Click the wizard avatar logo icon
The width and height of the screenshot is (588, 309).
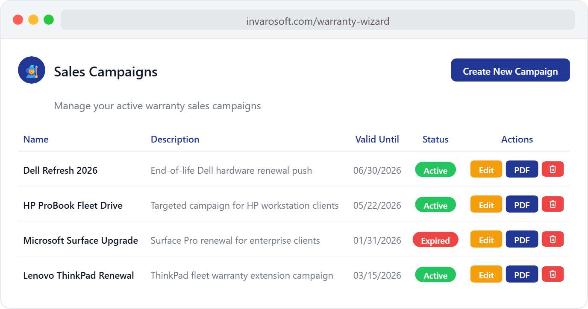click(32, 70)
